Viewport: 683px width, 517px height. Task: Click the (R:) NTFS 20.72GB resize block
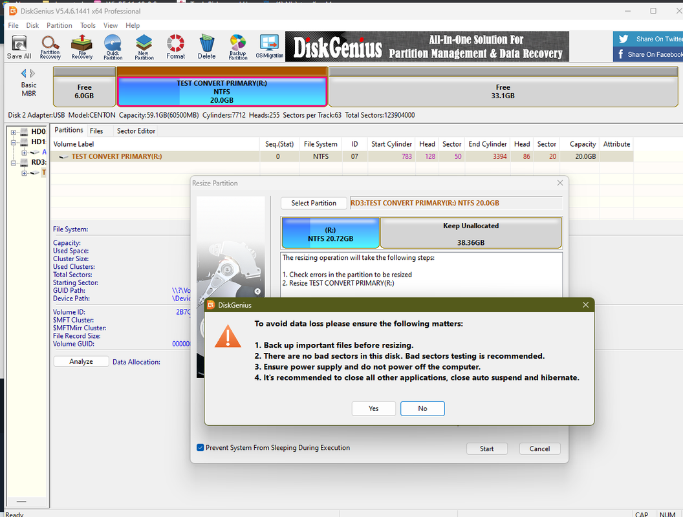point(331,233)
